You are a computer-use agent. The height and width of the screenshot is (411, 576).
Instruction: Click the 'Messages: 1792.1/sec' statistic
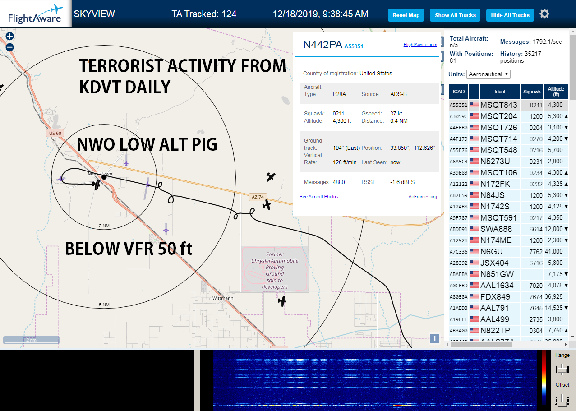point(531,42)
